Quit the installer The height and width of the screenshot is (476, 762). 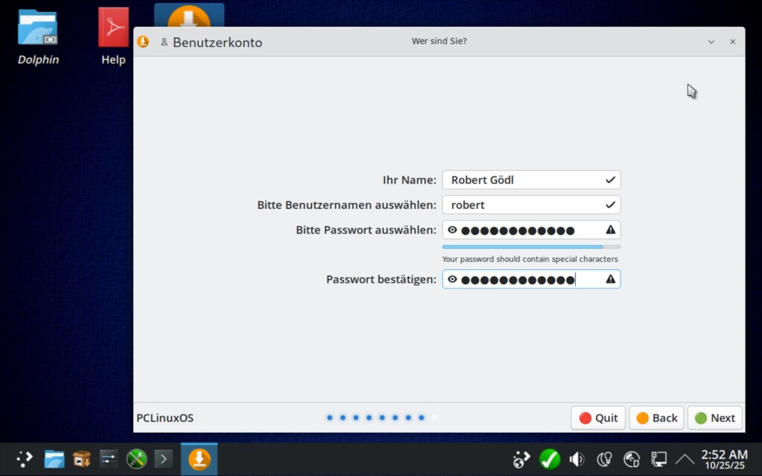(x=598, y=418)
